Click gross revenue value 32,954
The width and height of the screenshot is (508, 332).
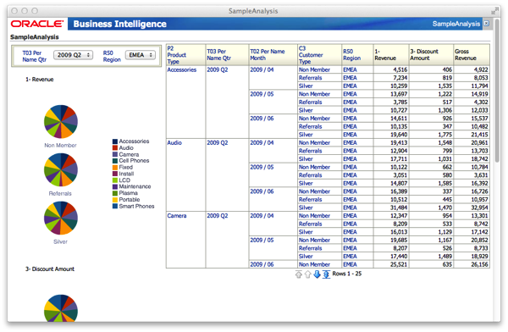tap(479, 207)
